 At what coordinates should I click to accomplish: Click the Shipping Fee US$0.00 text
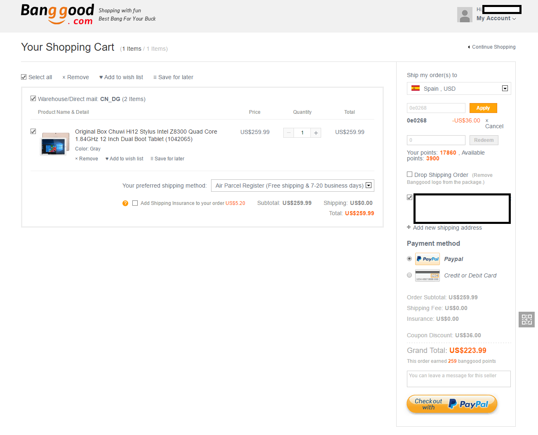coord(437,308)
